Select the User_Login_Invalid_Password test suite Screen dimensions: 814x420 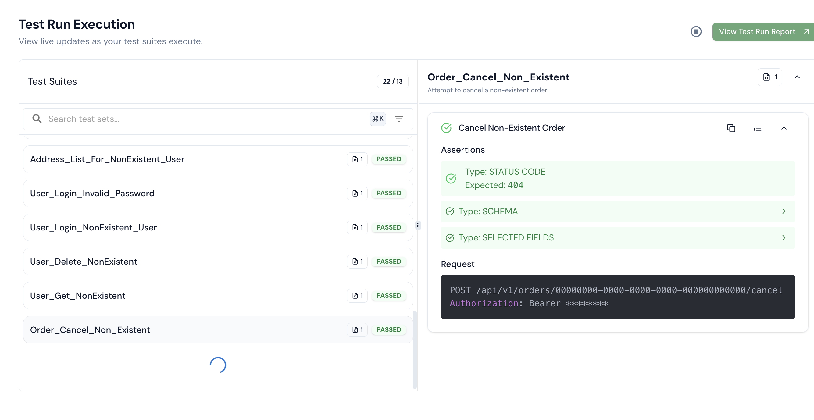click(158, 193)
